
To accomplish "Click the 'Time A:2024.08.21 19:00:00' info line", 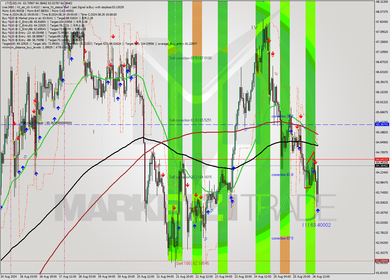I will point(59,14).
